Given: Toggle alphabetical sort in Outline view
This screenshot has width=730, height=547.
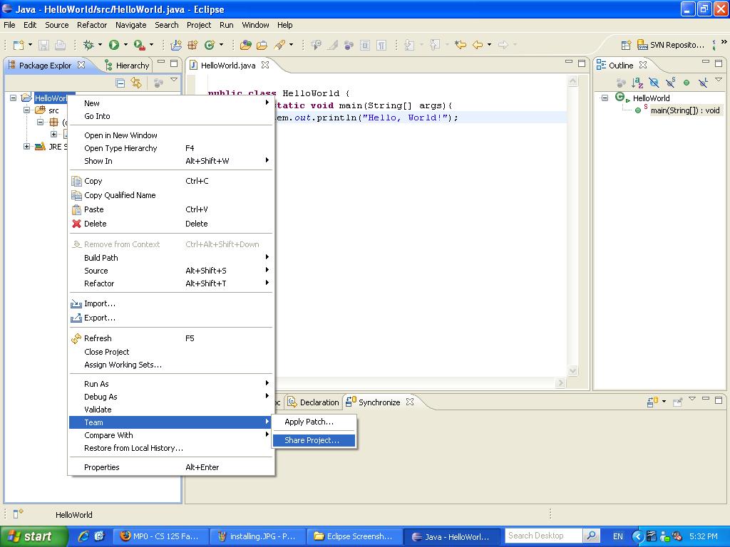Looking at the screenshot, I should (x=637, y=83).
